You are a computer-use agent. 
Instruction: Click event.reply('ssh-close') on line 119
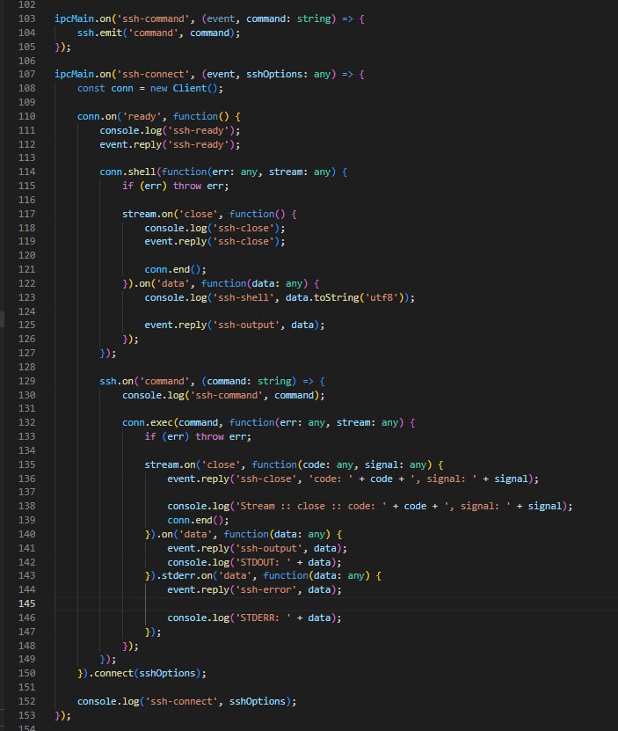(212, 241)
